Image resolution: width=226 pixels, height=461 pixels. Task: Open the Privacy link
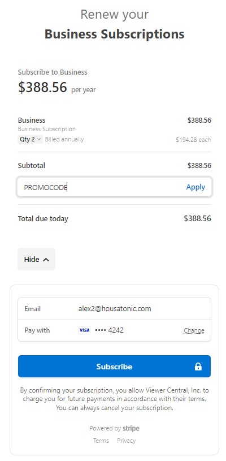coord(126,441)
